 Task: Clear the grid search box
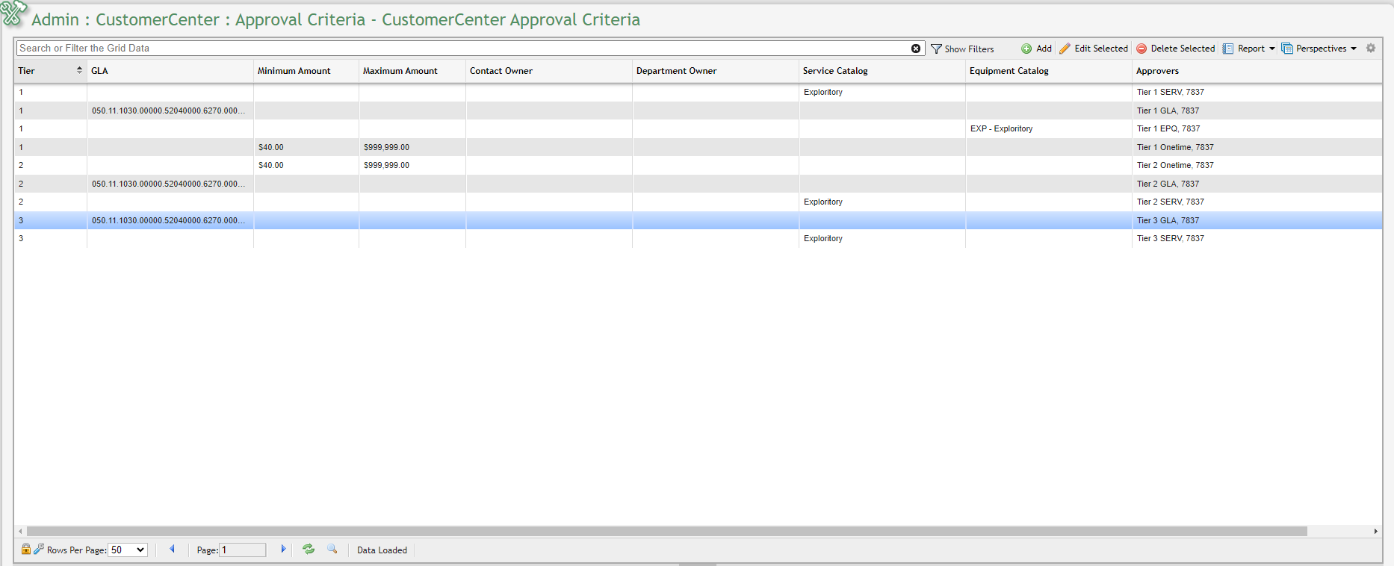tap(915, 49)
